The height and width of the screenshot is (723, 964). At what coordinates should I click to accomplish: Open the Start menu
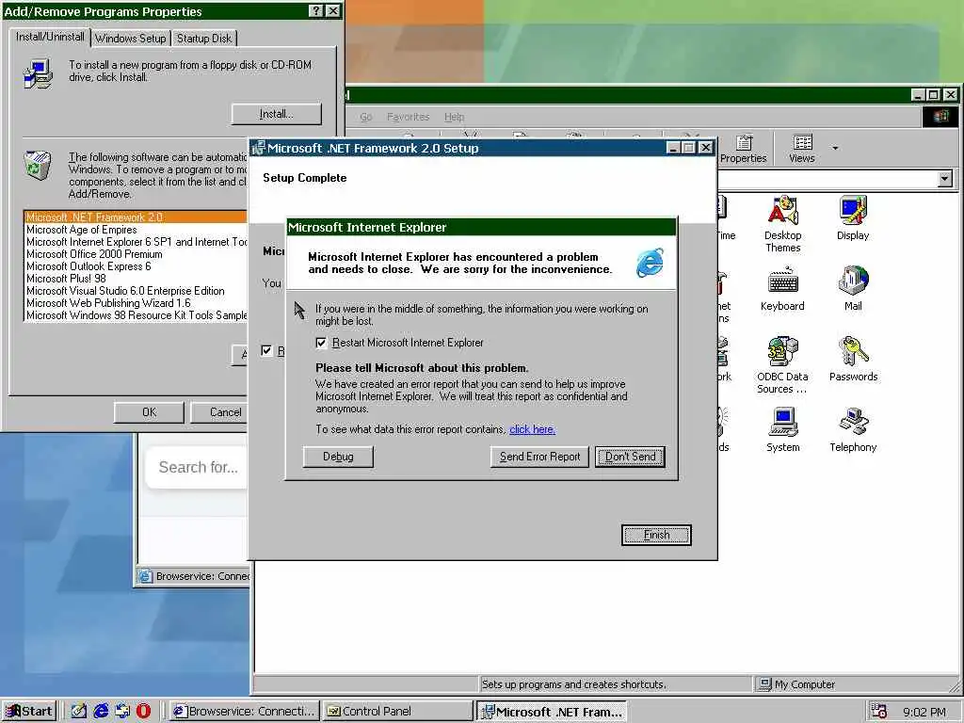(29, 712)
